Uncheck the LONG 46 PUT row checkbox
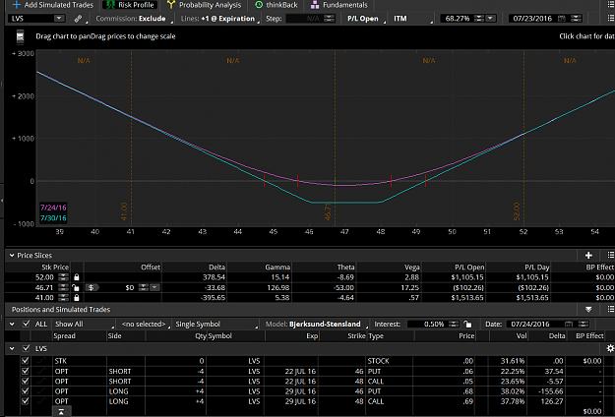This screenshot has height=417, width=615. pos(26,391)
